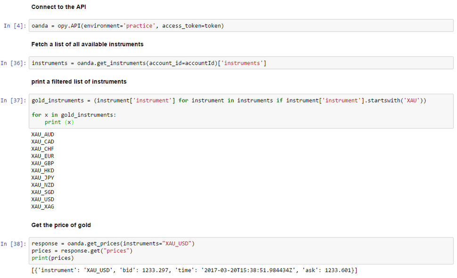The height and width of the screenshot is (278, 457).
Task: Select the In [38] prompt label
Action: point(13,244)
